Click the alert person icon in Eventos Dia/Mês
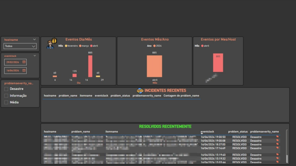This screenshot has width=296, height=166. tap(52, 43)
